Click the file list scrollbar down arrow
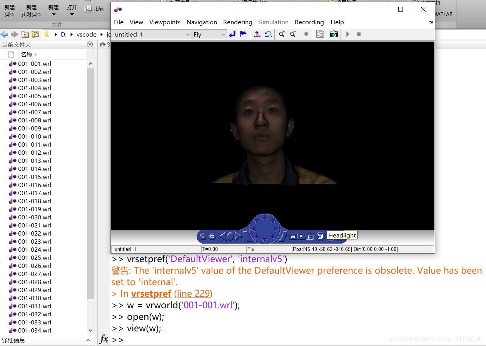Viewport: 486px width, 346px height. [x=90, y=330]
